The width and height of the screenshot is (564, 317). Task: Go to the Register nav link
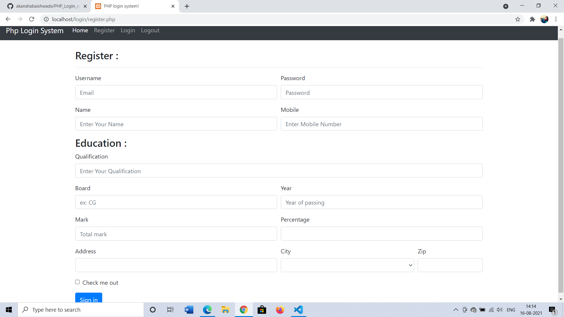pyautogui.click(x=104, y=30)
